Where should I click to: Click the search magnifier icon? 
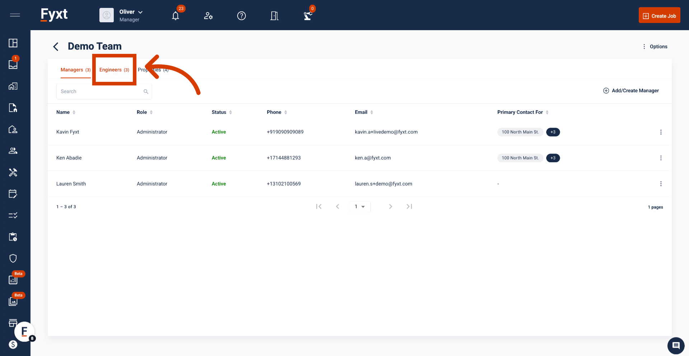[146, 92]
